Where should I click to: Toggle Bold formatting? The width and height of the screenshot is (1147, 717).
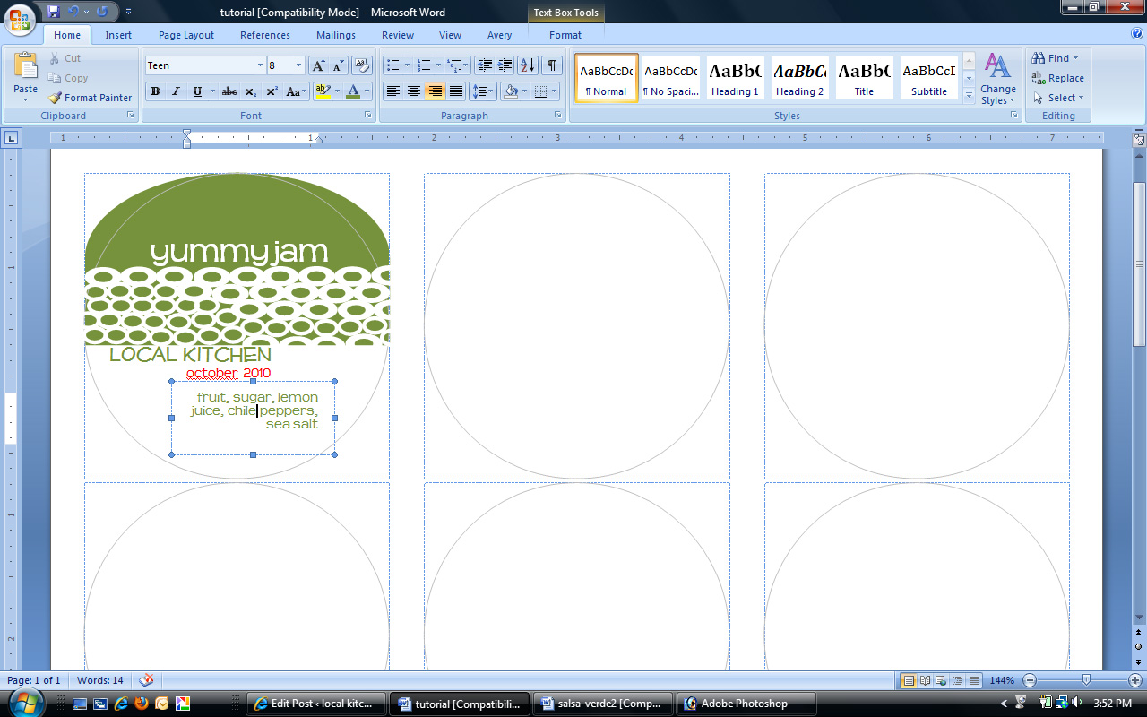pyautogui.click(x=155, y=91)
